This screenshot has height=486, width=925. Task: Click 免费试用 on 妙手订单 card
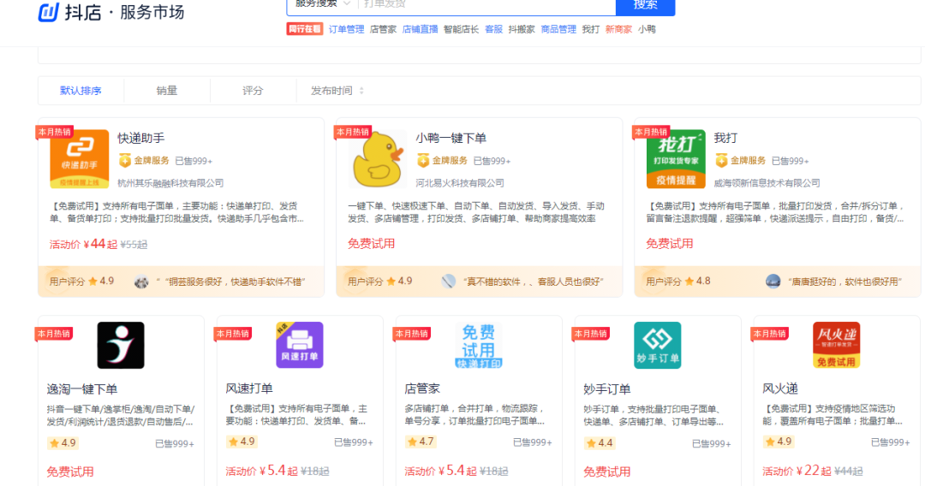(x=607, y=471)
